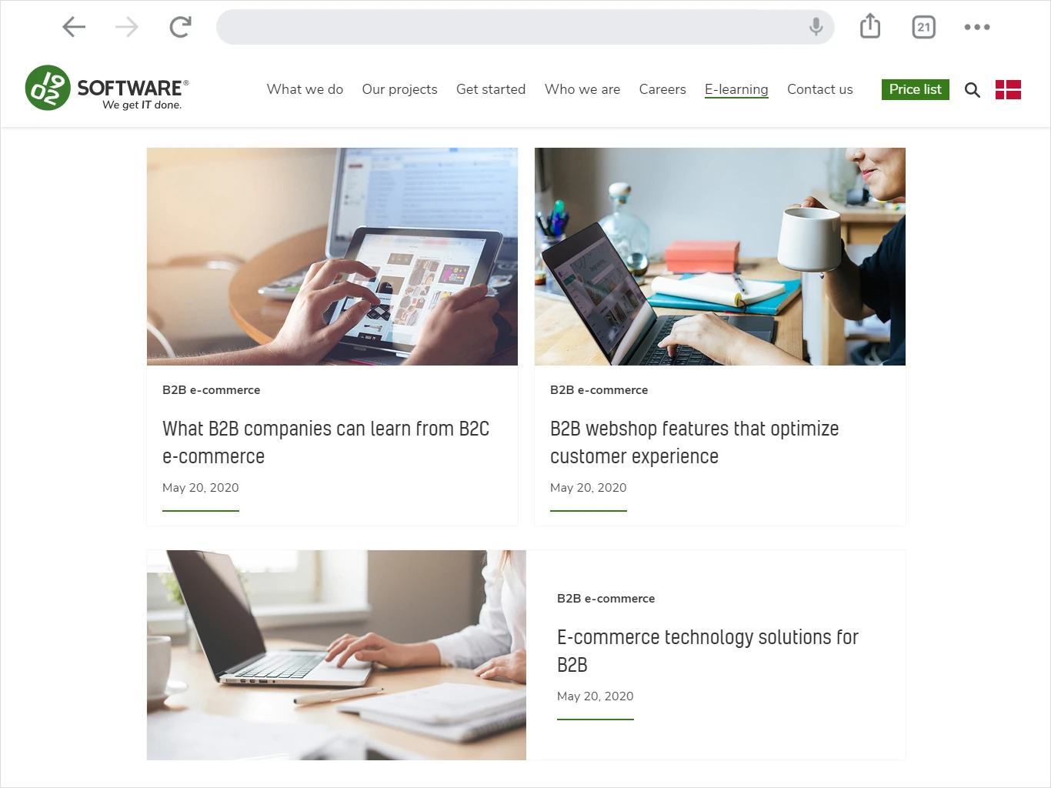Reload the page with refresh icon
1051x788 pixels.
click(x=180, y=27)
